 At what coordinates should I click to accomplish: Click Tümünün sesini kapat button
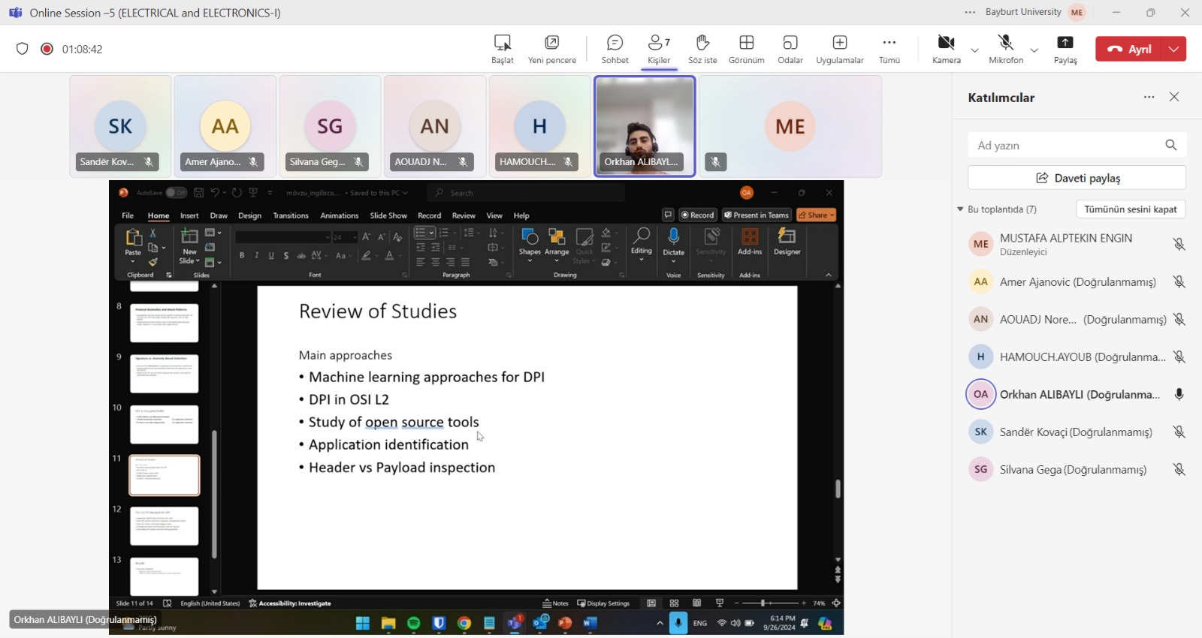[x=1130, y=209]
